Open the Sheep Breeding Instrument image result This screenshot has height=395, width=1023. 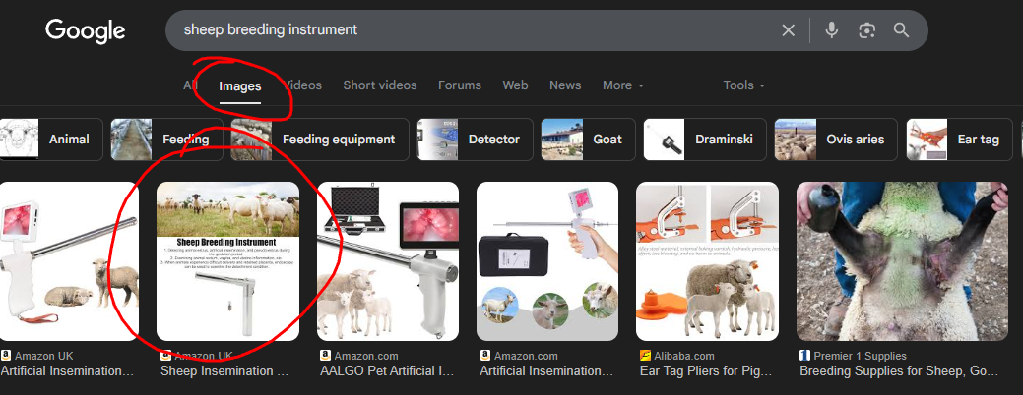point(227,261)
